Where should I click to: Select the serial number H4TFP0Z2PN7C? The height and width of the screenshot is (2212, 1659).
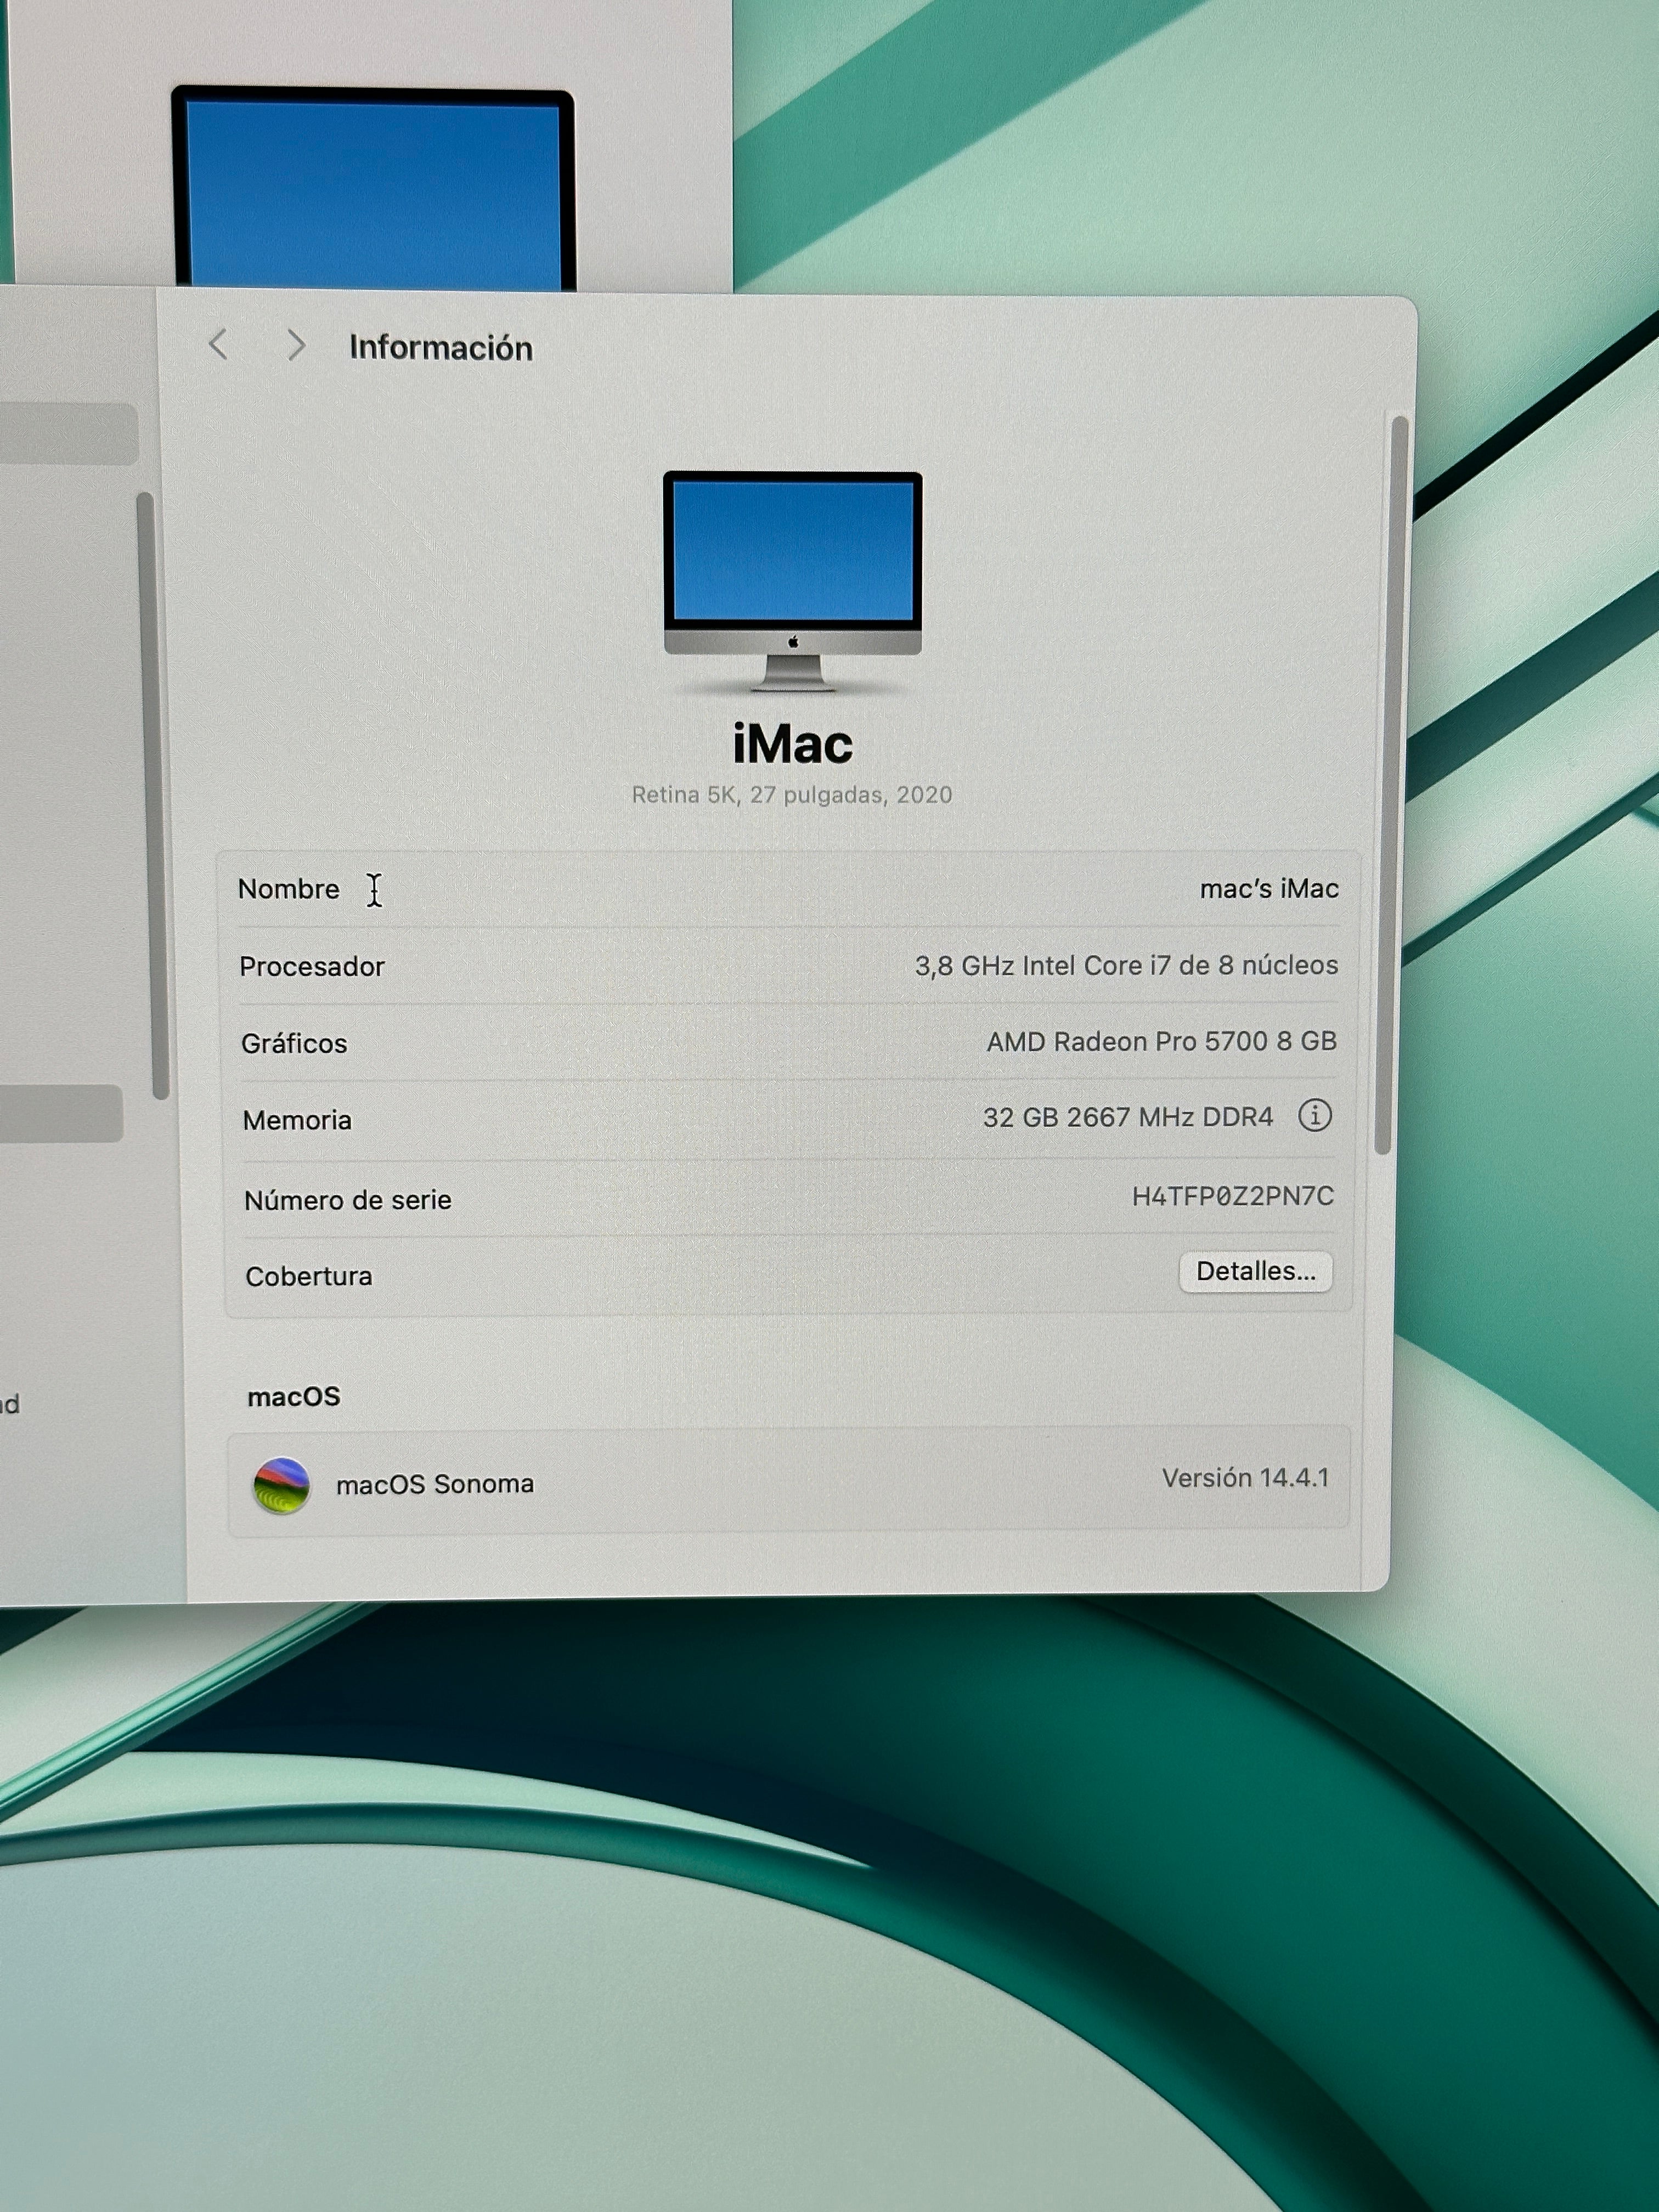click(1232, 1196)
